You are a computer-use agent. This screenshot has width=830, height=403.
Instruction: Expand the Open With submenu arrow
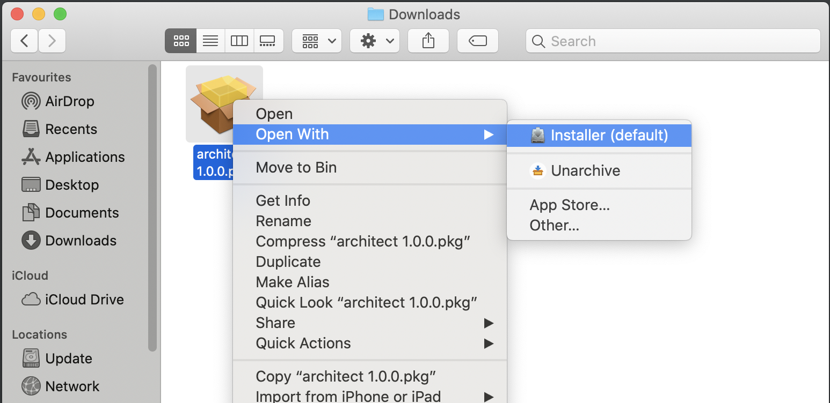coord(488,135)
